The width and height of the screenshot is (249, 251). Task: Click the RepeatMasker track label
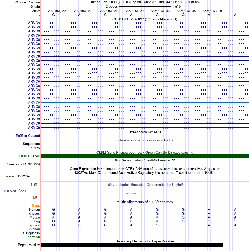(29, 245)
